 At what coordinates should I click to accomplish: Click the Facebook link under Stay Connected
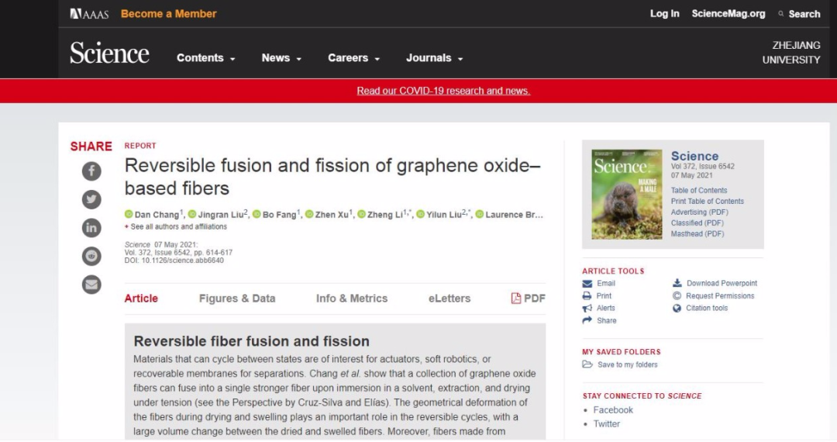click(613, 410)
